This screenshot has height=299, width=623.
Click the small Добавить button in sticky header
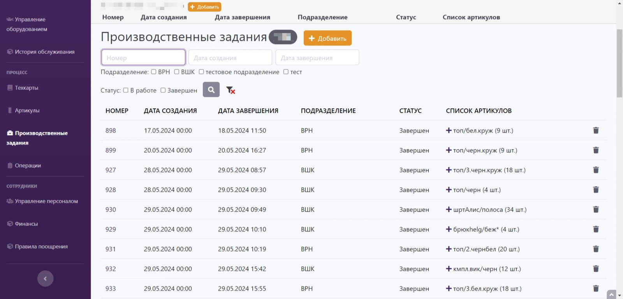[x=204, y=7]
